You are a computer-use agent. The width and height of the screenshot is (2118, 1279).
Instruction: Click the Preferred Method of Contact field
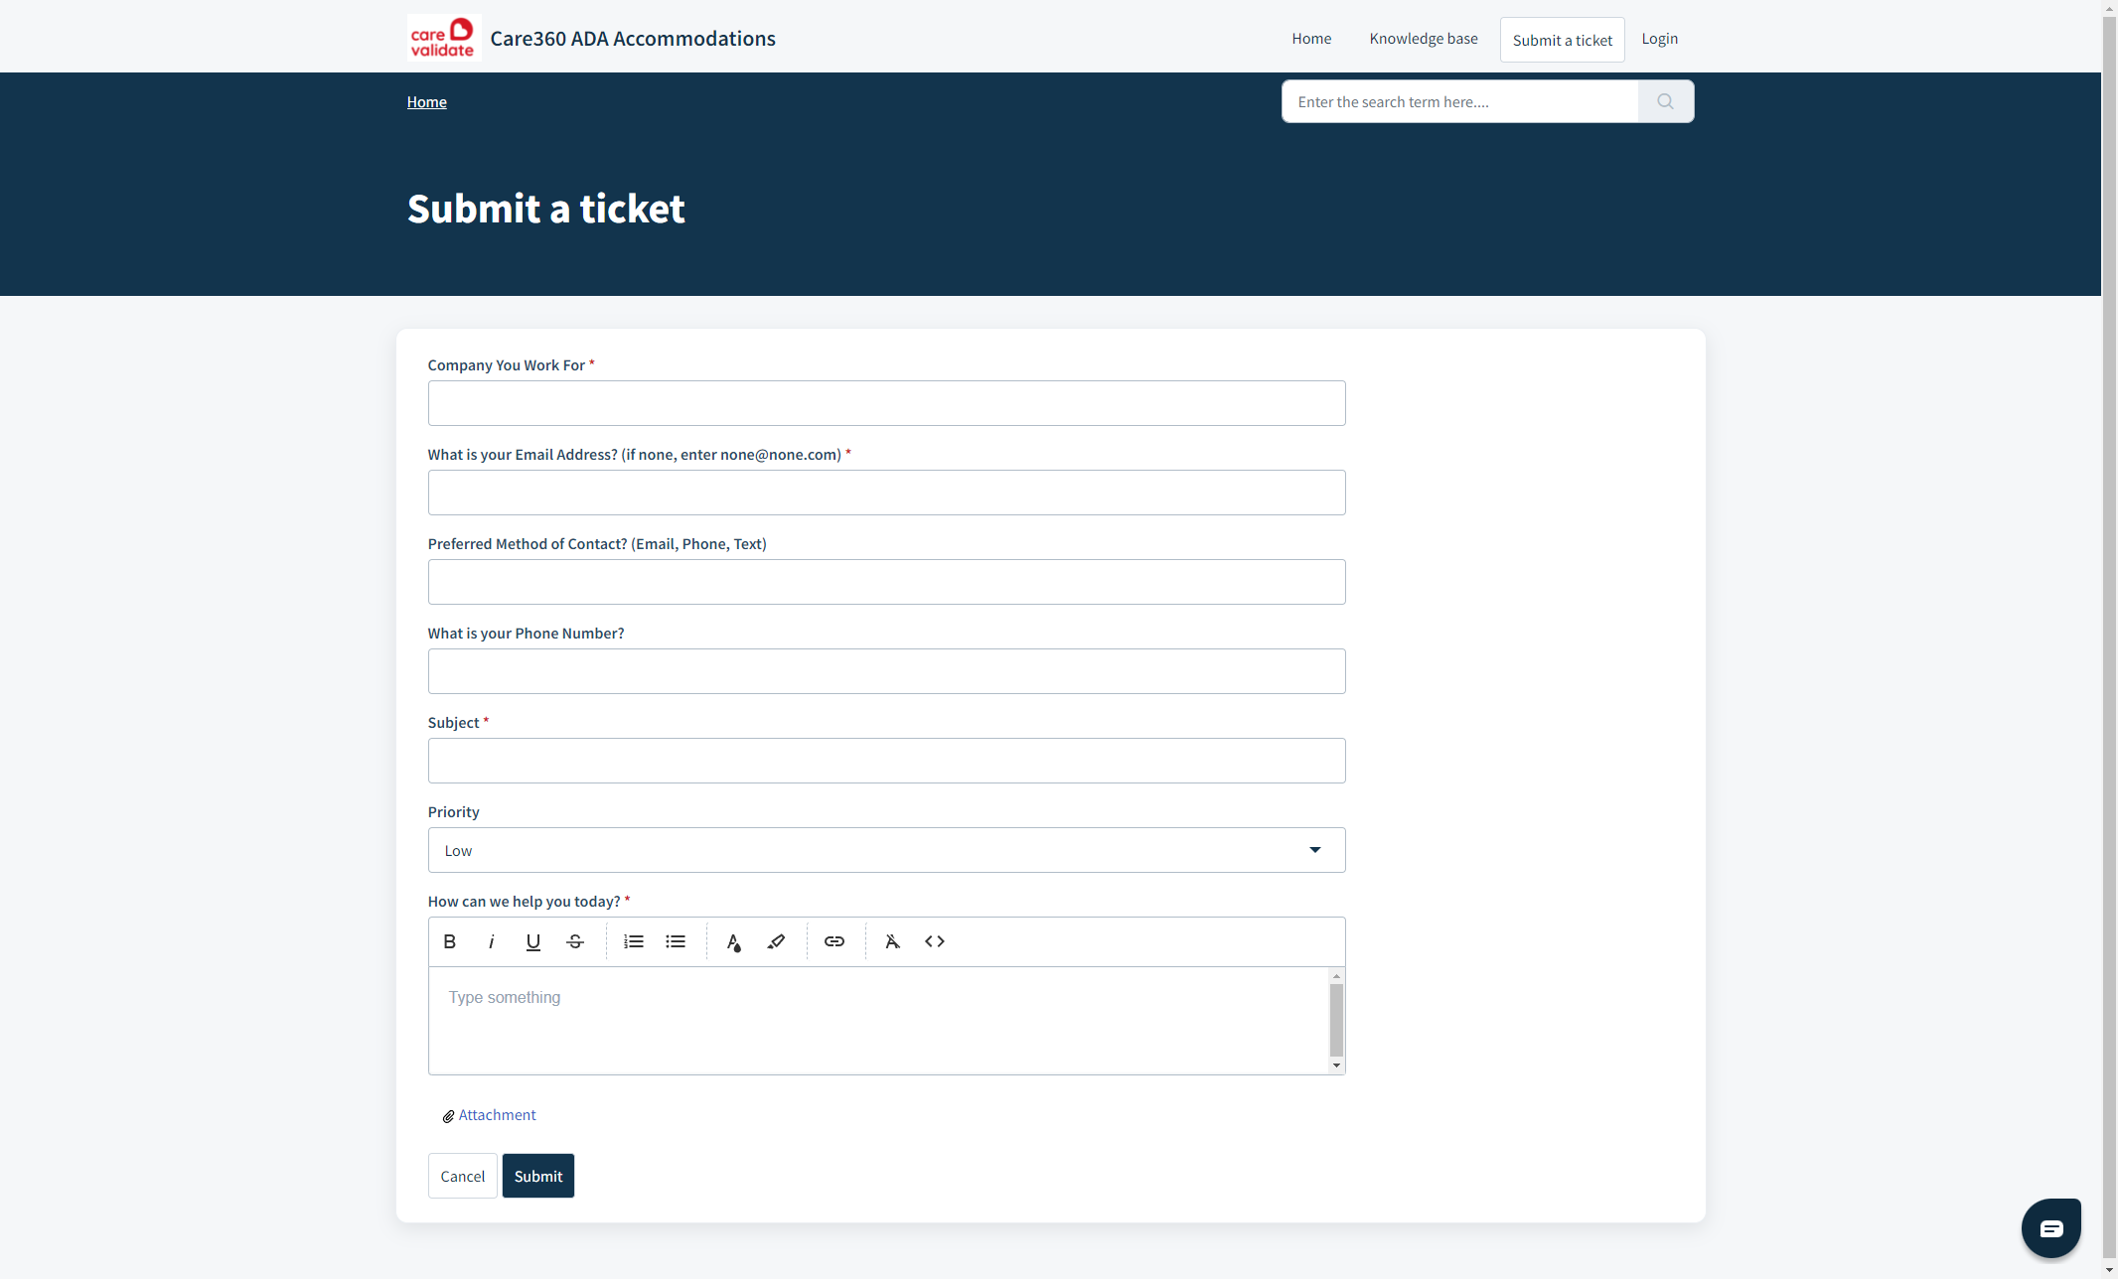(886, 582)
